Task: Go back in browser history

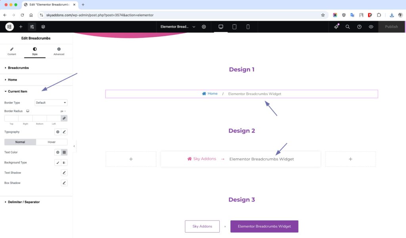Action: [5, 15]
